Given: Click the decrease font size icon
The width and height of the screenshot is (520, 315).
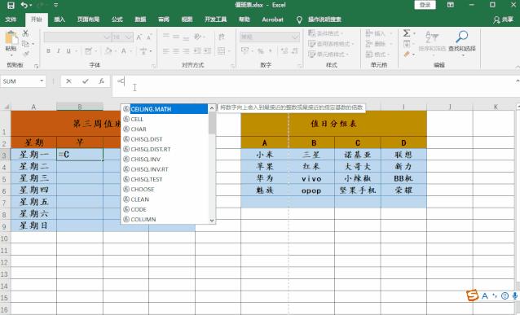Looking at the screenshot, I should pyautogui.click(x=150, y=37).
